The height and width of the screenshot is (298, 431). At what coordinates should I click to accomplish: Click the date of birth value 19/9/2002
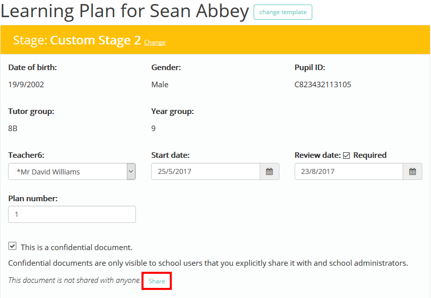point(26,85)
